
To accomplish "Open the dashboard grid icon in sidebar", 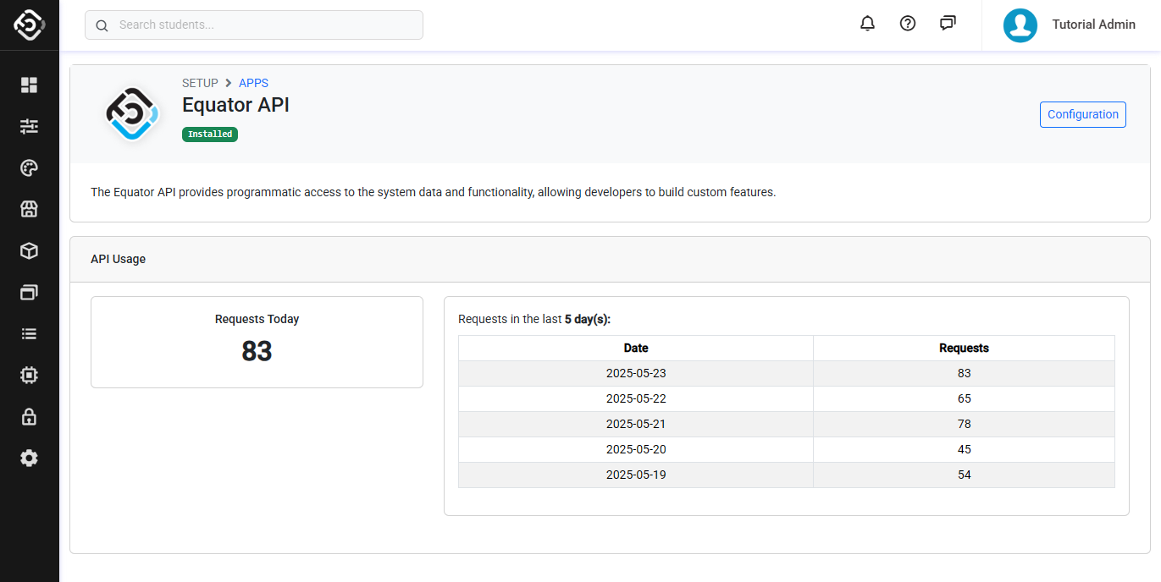I will tap(30, 85).
